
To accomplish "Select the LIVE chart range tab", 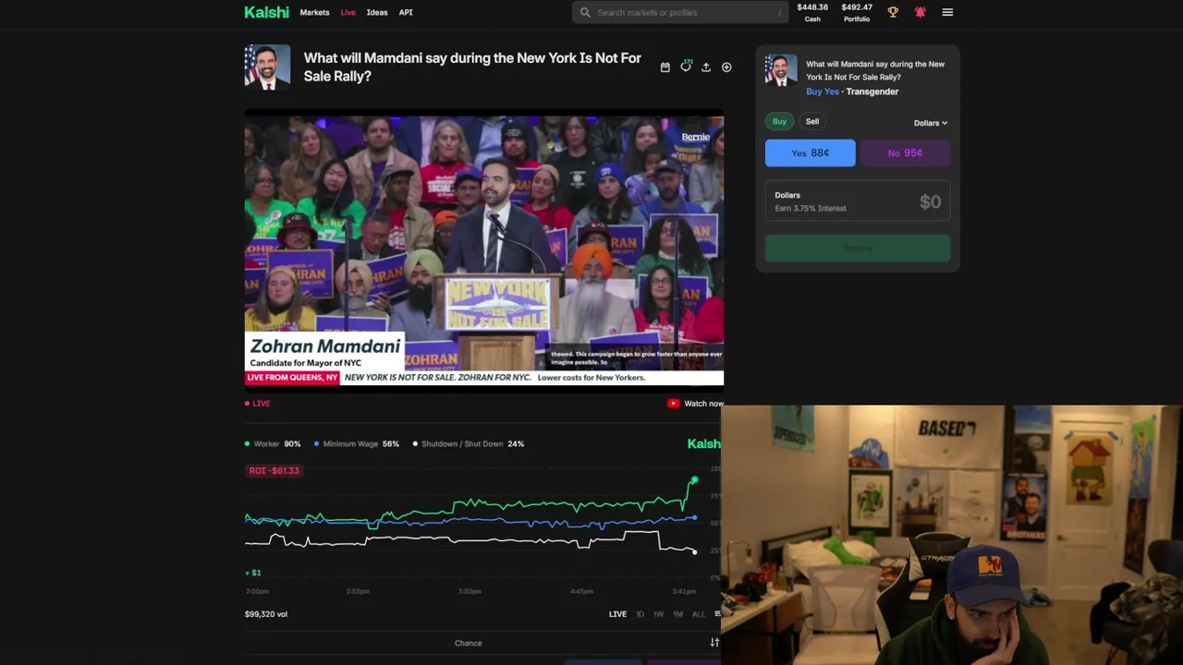I will pos(617,614).
